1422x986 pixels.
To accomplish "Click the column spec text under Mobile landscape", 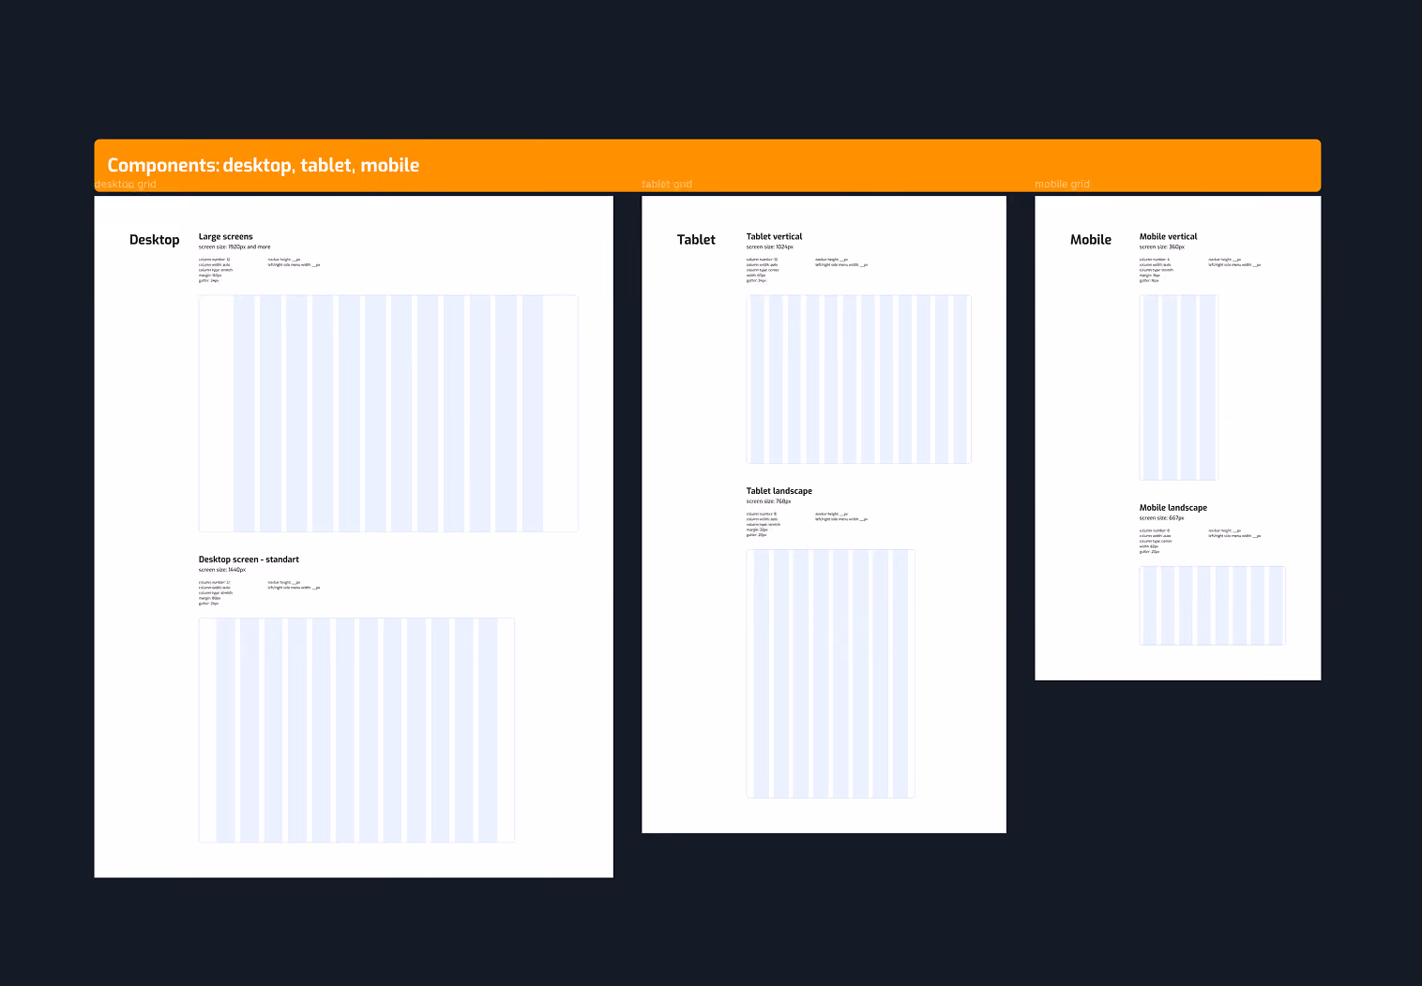I will click(x=1156, y=541).
